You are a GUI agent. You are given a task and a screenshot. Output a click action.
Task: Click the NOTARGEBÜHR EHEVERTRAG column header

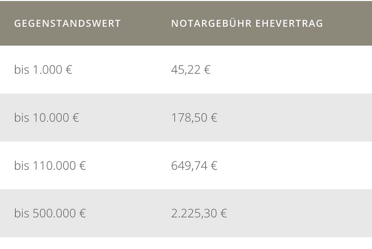coord(247,23)
